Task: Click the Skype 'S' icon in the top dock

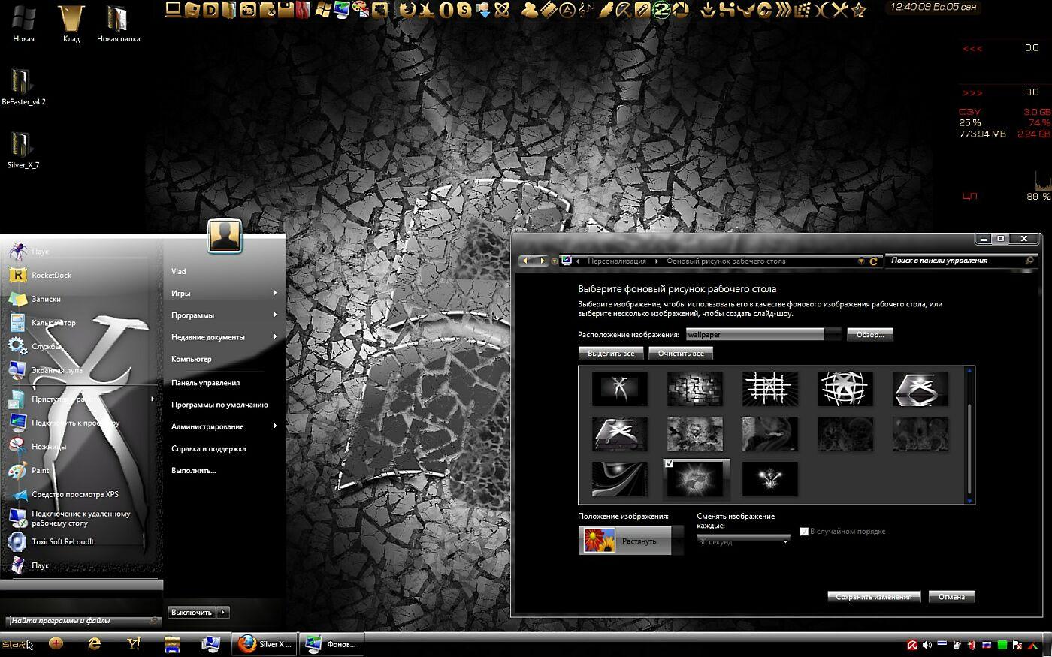Action: 464,10
